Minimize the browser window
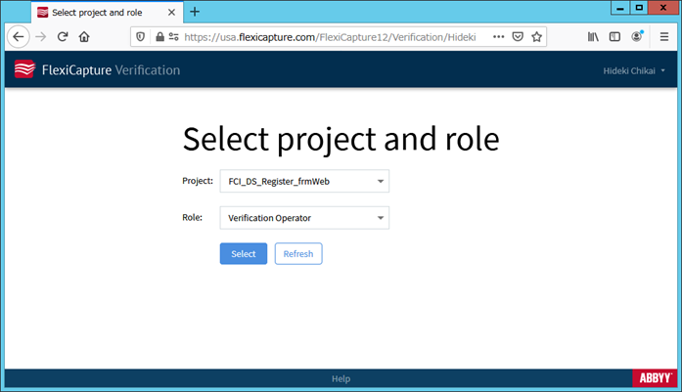 point(620,8)
